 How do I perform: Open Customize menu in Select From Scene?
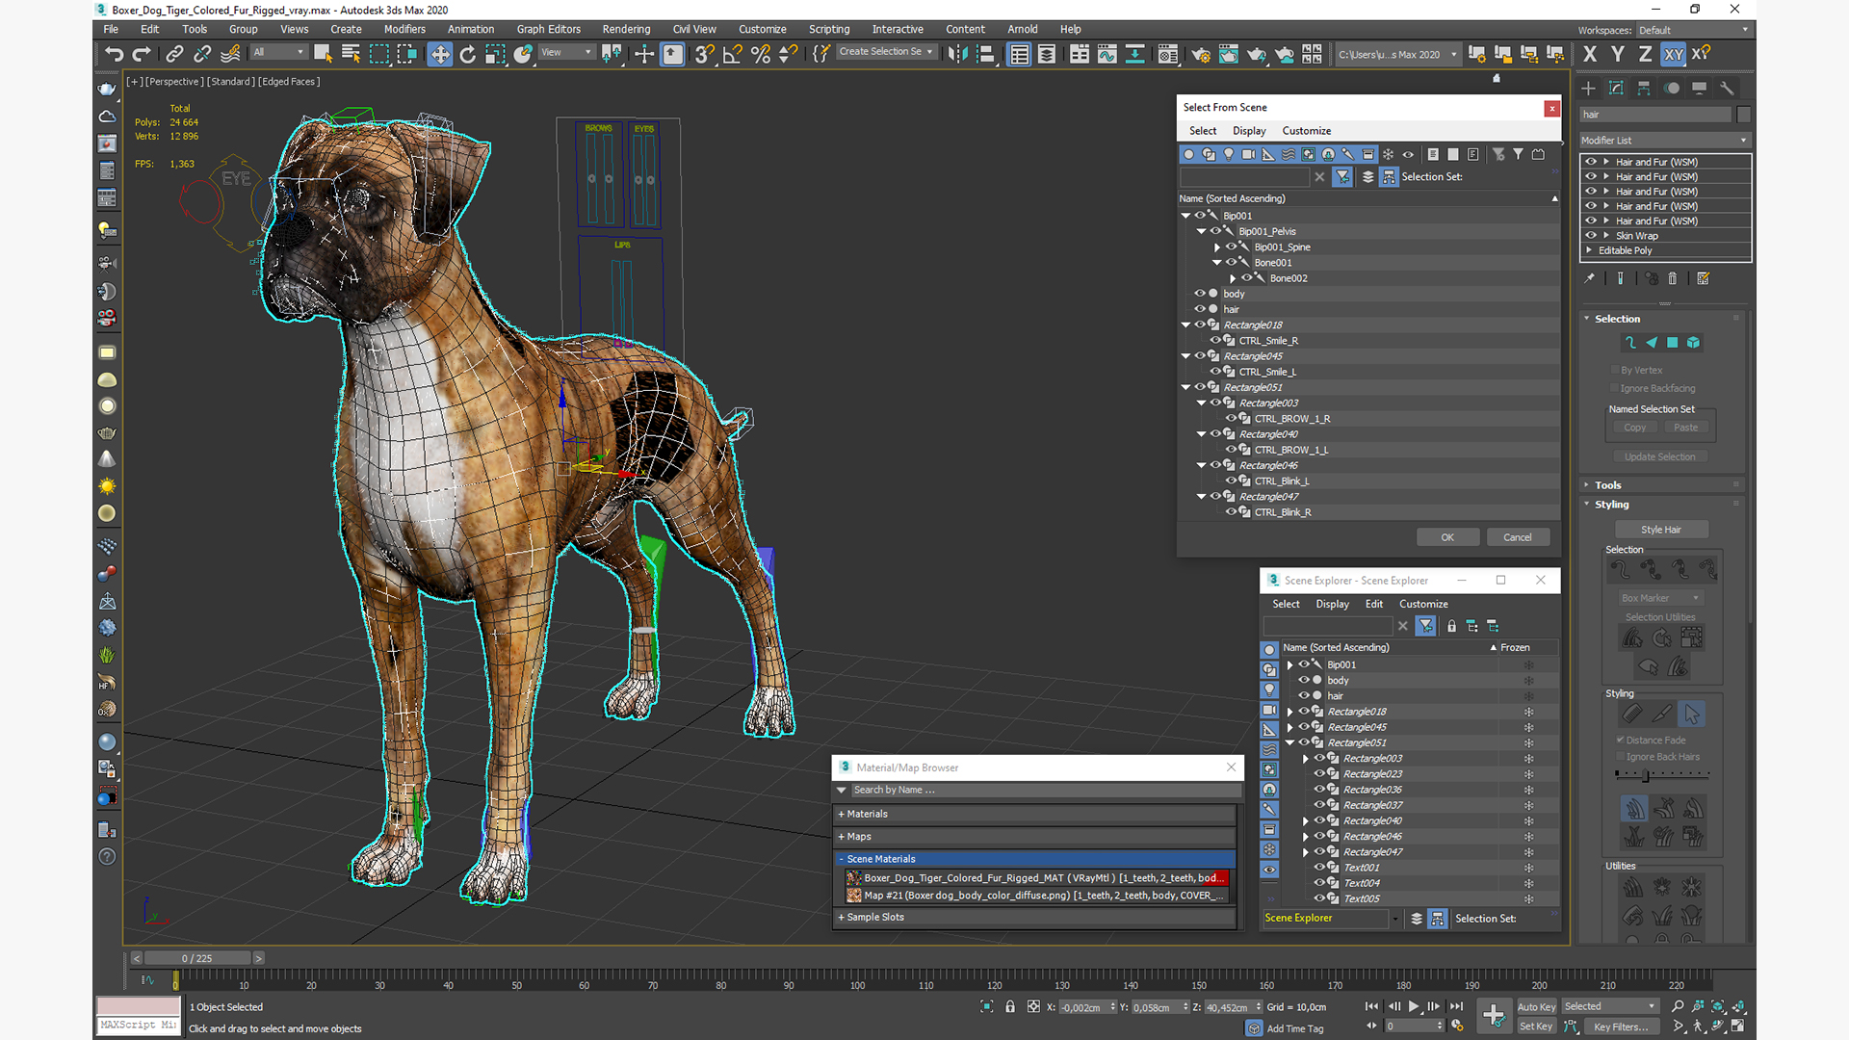pyautogui.click(x=1306, y=131)
